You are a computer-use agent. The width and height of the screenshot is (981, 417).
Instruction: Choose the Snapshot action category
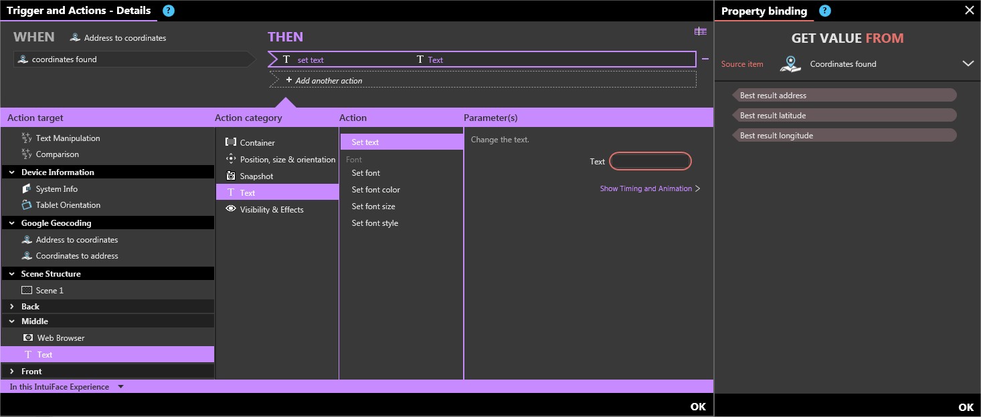click(x=256, y=176)
